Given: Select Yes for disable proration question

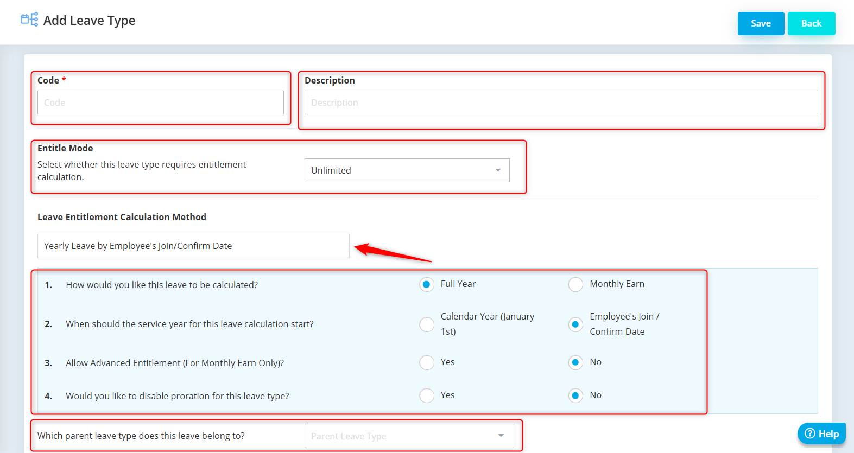Looking at the screenshot, I should (x=427, y=395).
